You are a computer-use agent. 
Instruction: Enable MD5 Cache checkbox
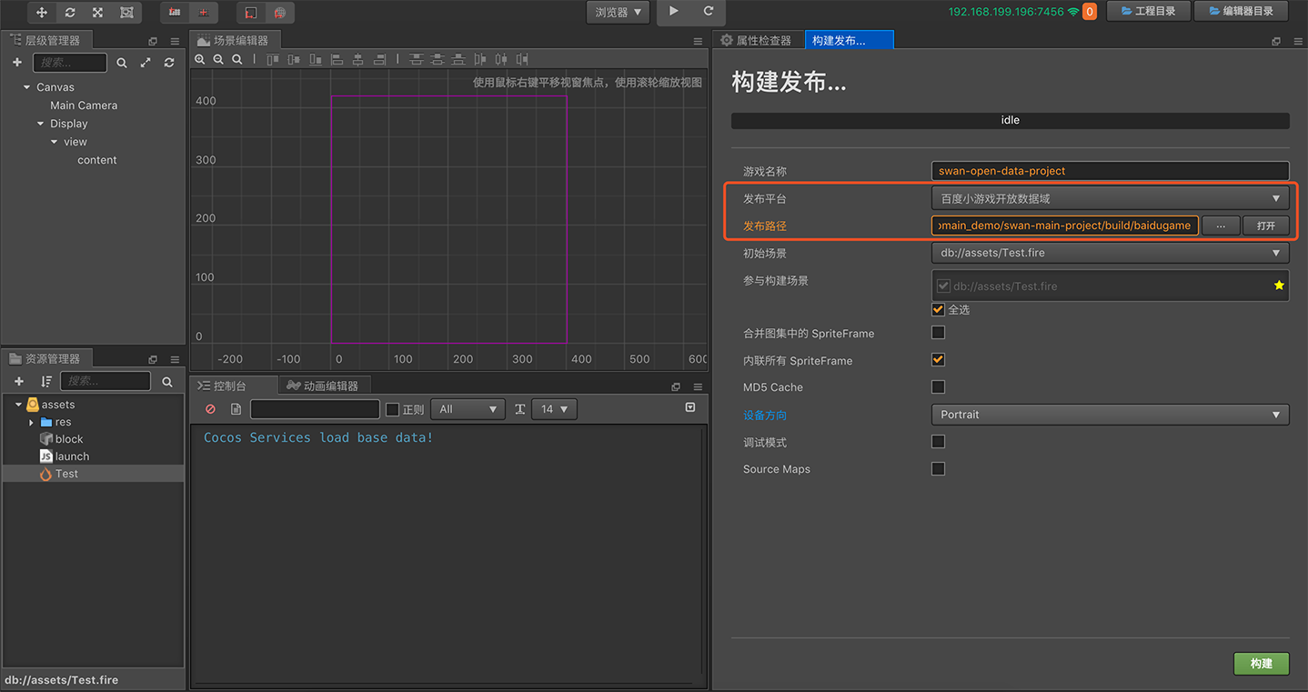tap(938, 387)
